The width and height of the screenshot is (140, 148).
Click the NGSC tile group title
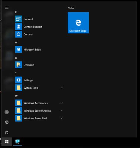71,8
